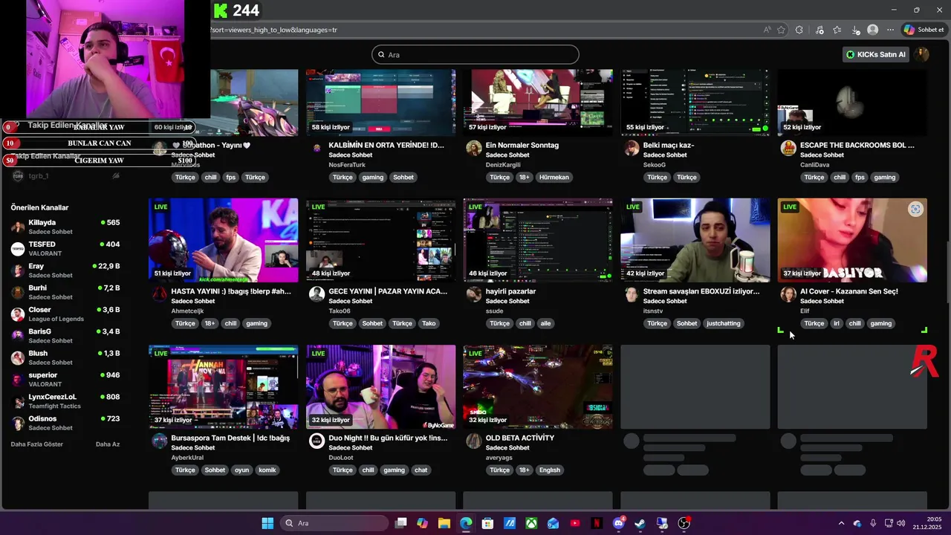Open Killayda channel in recommended list
This screenshot has height=535, width=951.
(65, 227)
